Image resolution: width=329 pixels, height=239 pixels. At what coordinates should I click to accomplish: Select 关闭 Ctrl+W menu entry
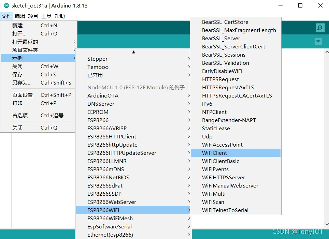(x=38, y=66)
